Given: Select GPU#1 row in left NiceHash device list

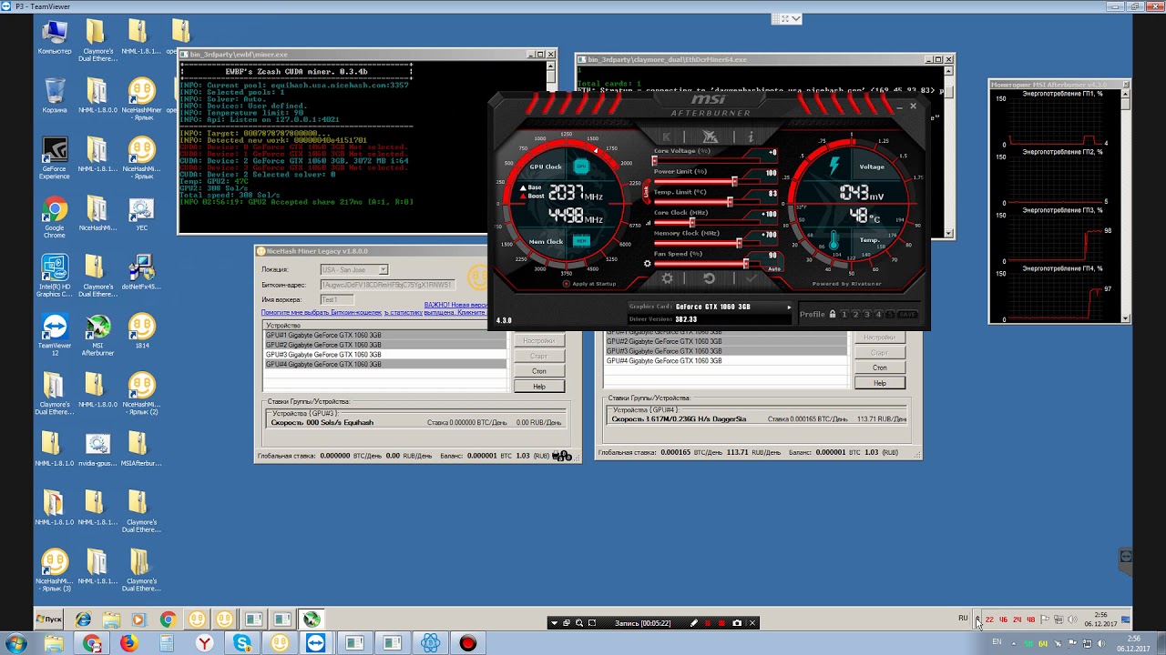Looking at the screenshot, I should click(385, 335).
